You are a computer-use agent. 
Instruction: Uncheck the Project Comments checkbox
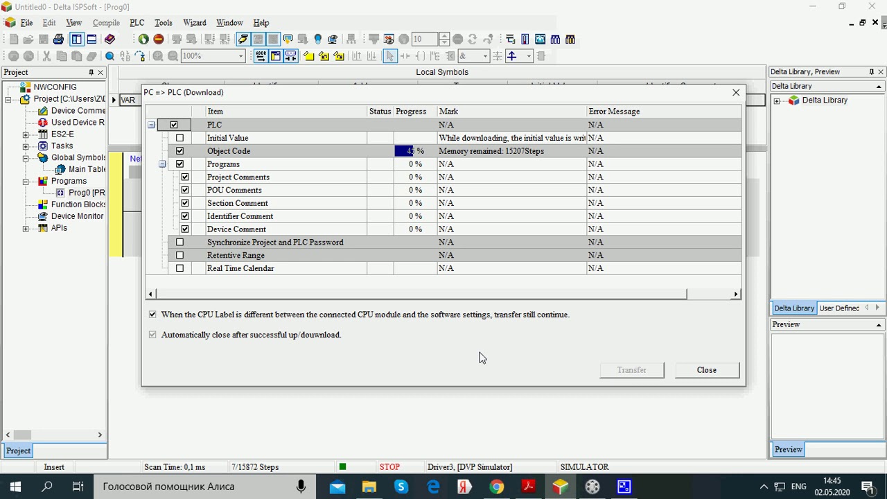185,177
